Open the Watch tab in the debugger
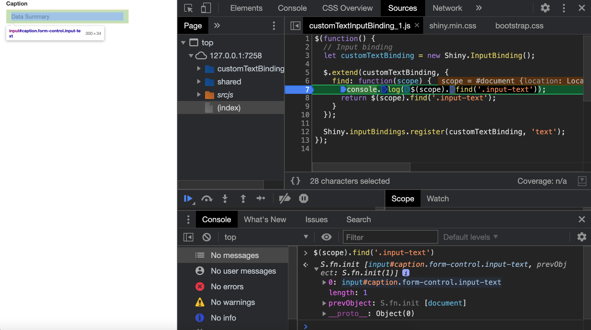The image size is (591, 330). [438, 199]
